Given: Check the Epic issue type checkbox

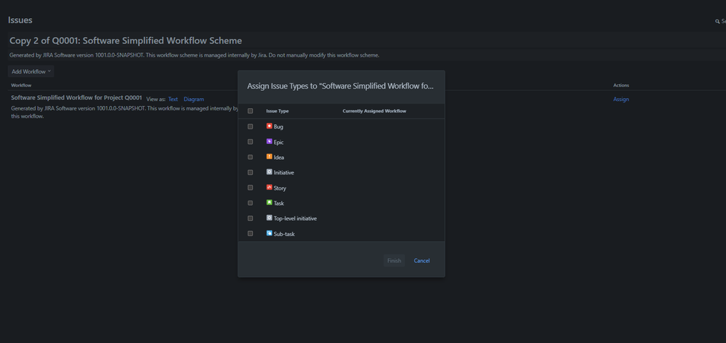Looking at the screenshot, I should coord(250,142).
